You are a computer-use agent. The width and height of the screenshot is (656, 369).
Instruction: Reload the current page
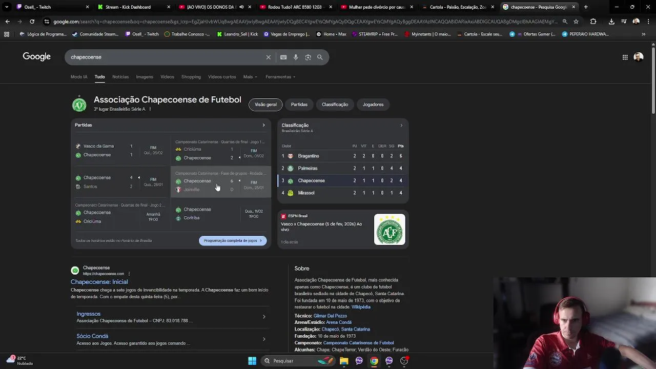32,22
